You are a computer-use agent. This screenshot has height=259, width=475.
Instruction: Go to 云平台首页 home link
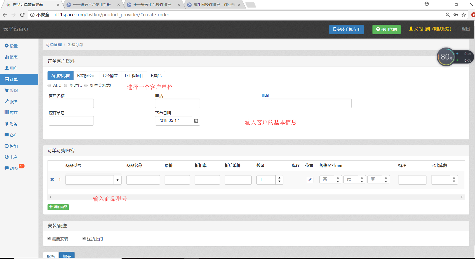(16, 29)
